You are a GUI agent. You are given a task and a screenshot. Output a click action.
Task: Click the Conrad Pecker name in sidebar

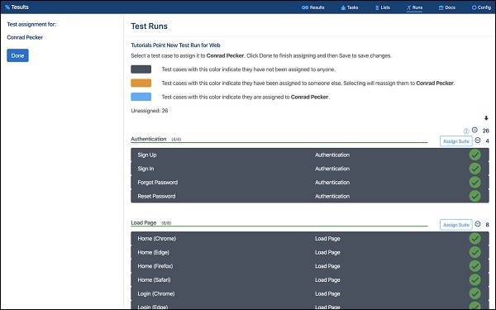[x=25, y=37]
